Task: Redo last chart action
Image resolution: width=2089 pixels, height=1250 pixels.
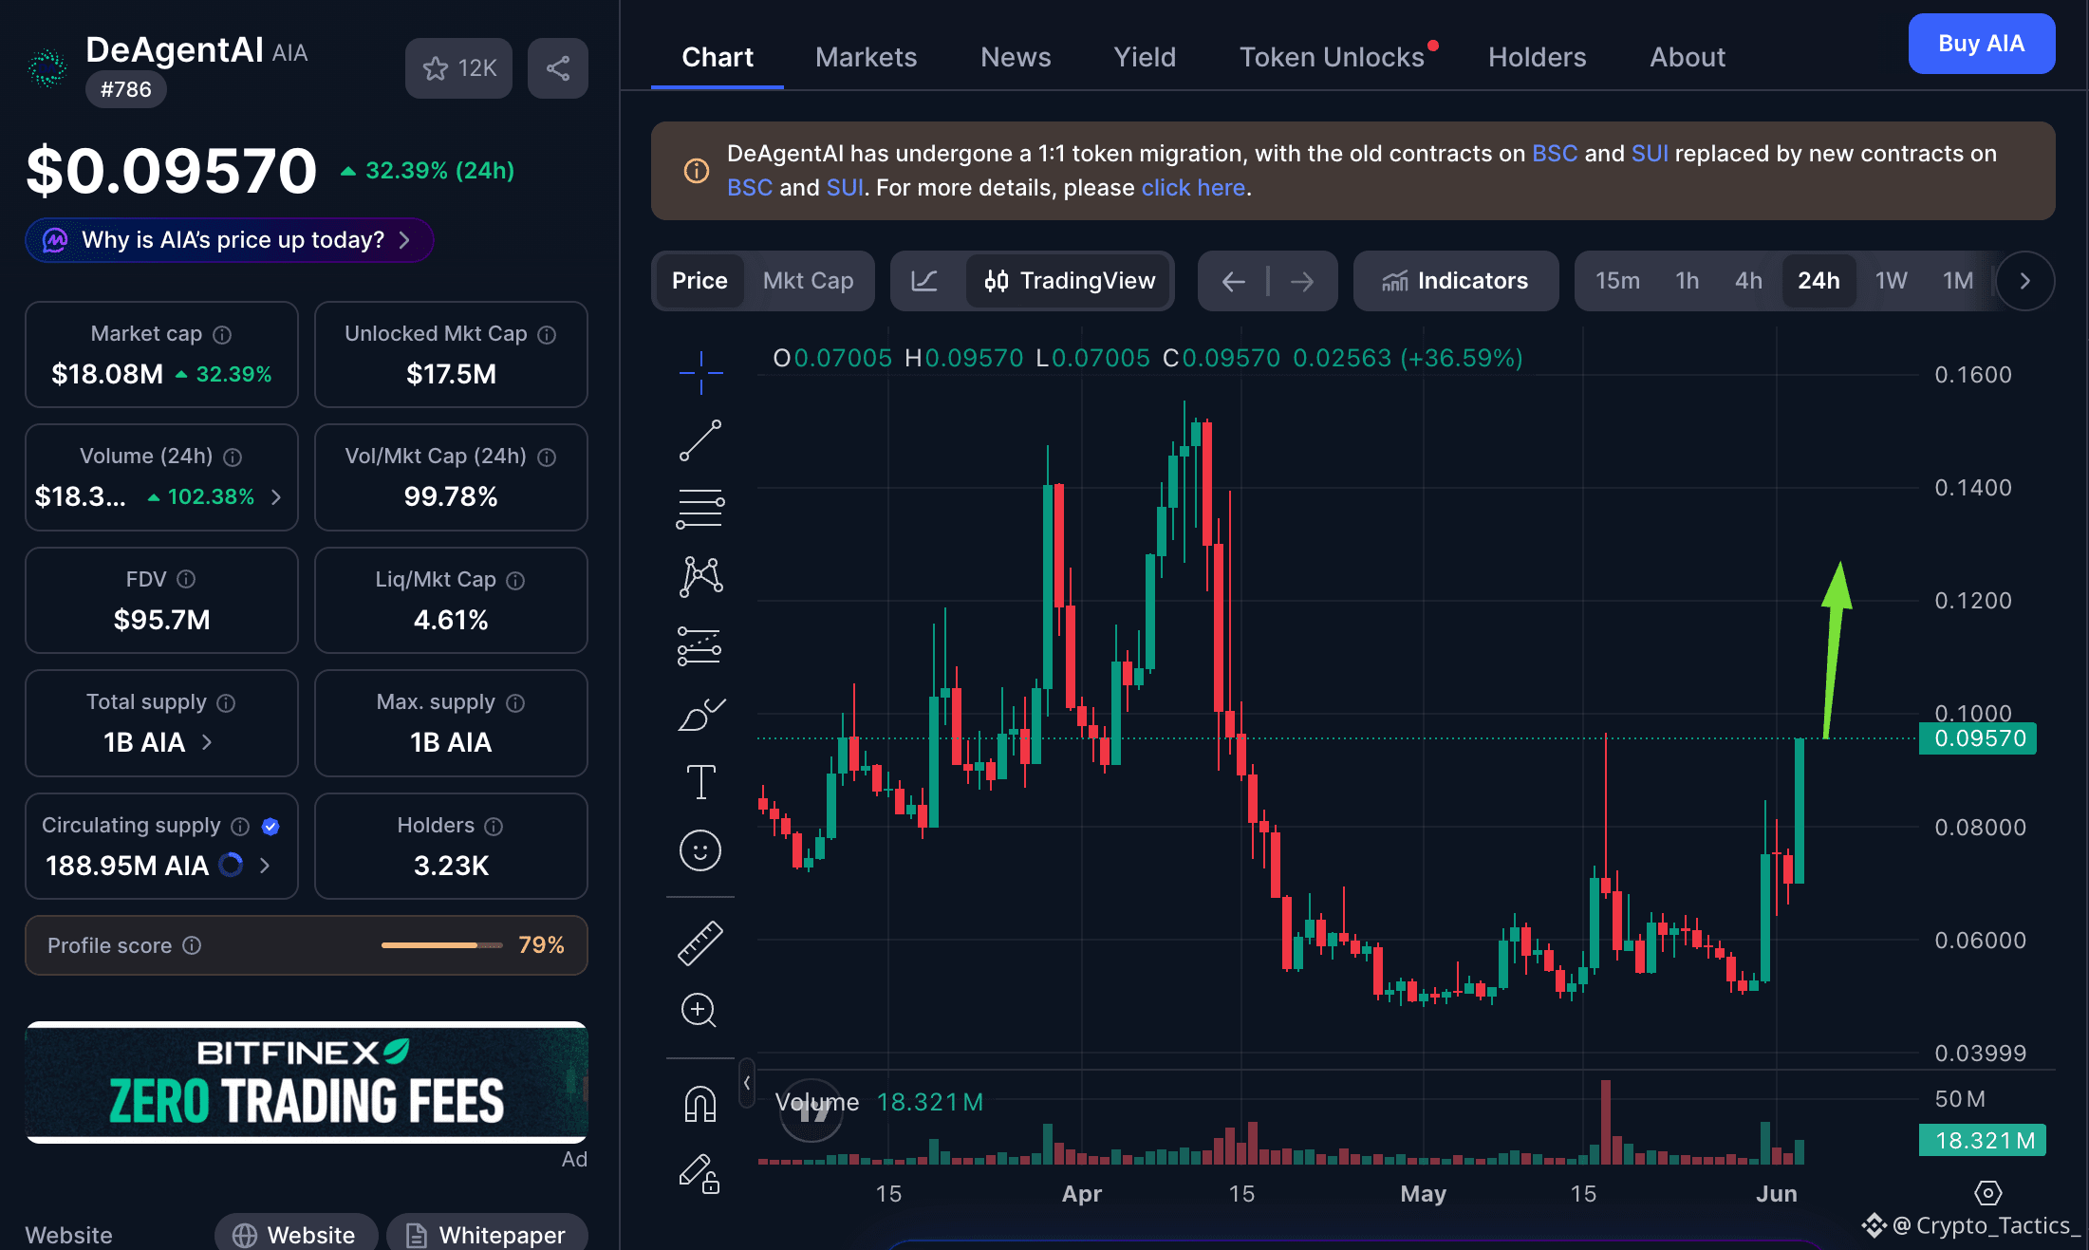Action: 1302,281
